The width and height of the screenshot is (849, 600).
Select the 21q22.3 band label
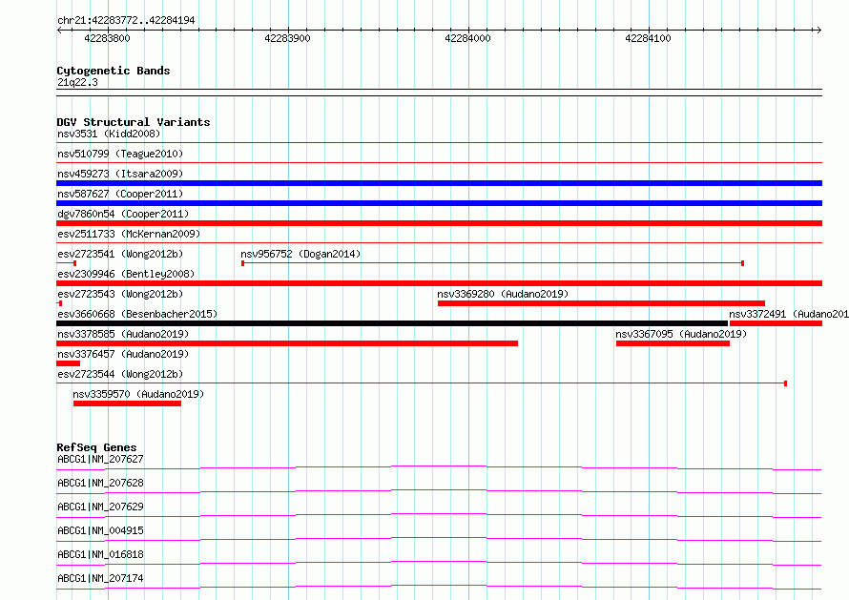(x=77, y=82)
